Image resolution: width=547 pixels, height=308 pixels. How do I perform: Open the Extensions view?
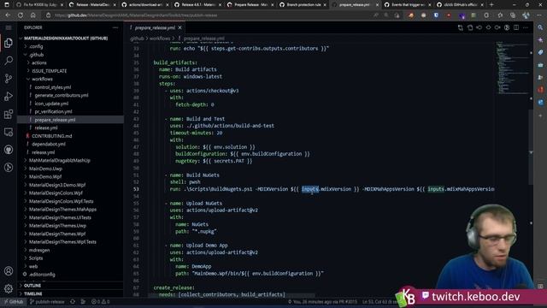[x=9, y=114]
